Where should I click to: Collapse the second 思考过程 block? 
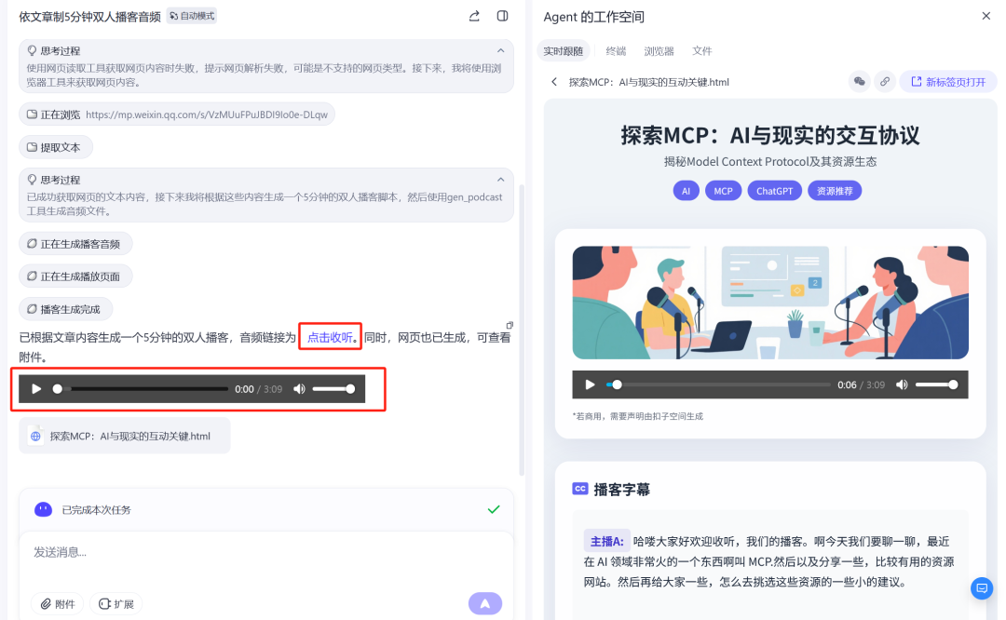tap(500, 180)
